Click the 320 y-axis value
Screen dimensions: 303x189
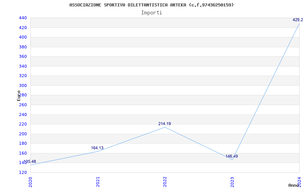pos(23,76)
